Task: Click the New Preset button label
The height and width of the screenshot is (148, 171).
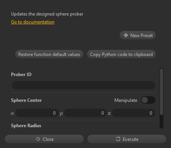Action: pos(141,36)
